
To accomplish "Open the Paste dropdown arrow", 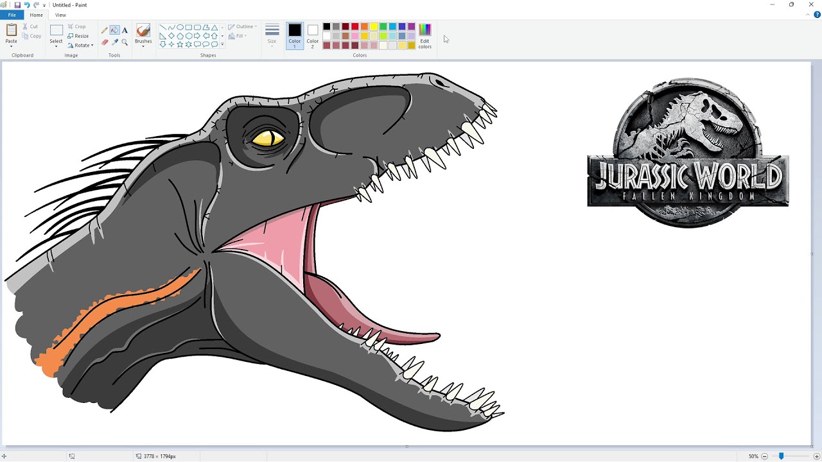I will click(12, 46).
